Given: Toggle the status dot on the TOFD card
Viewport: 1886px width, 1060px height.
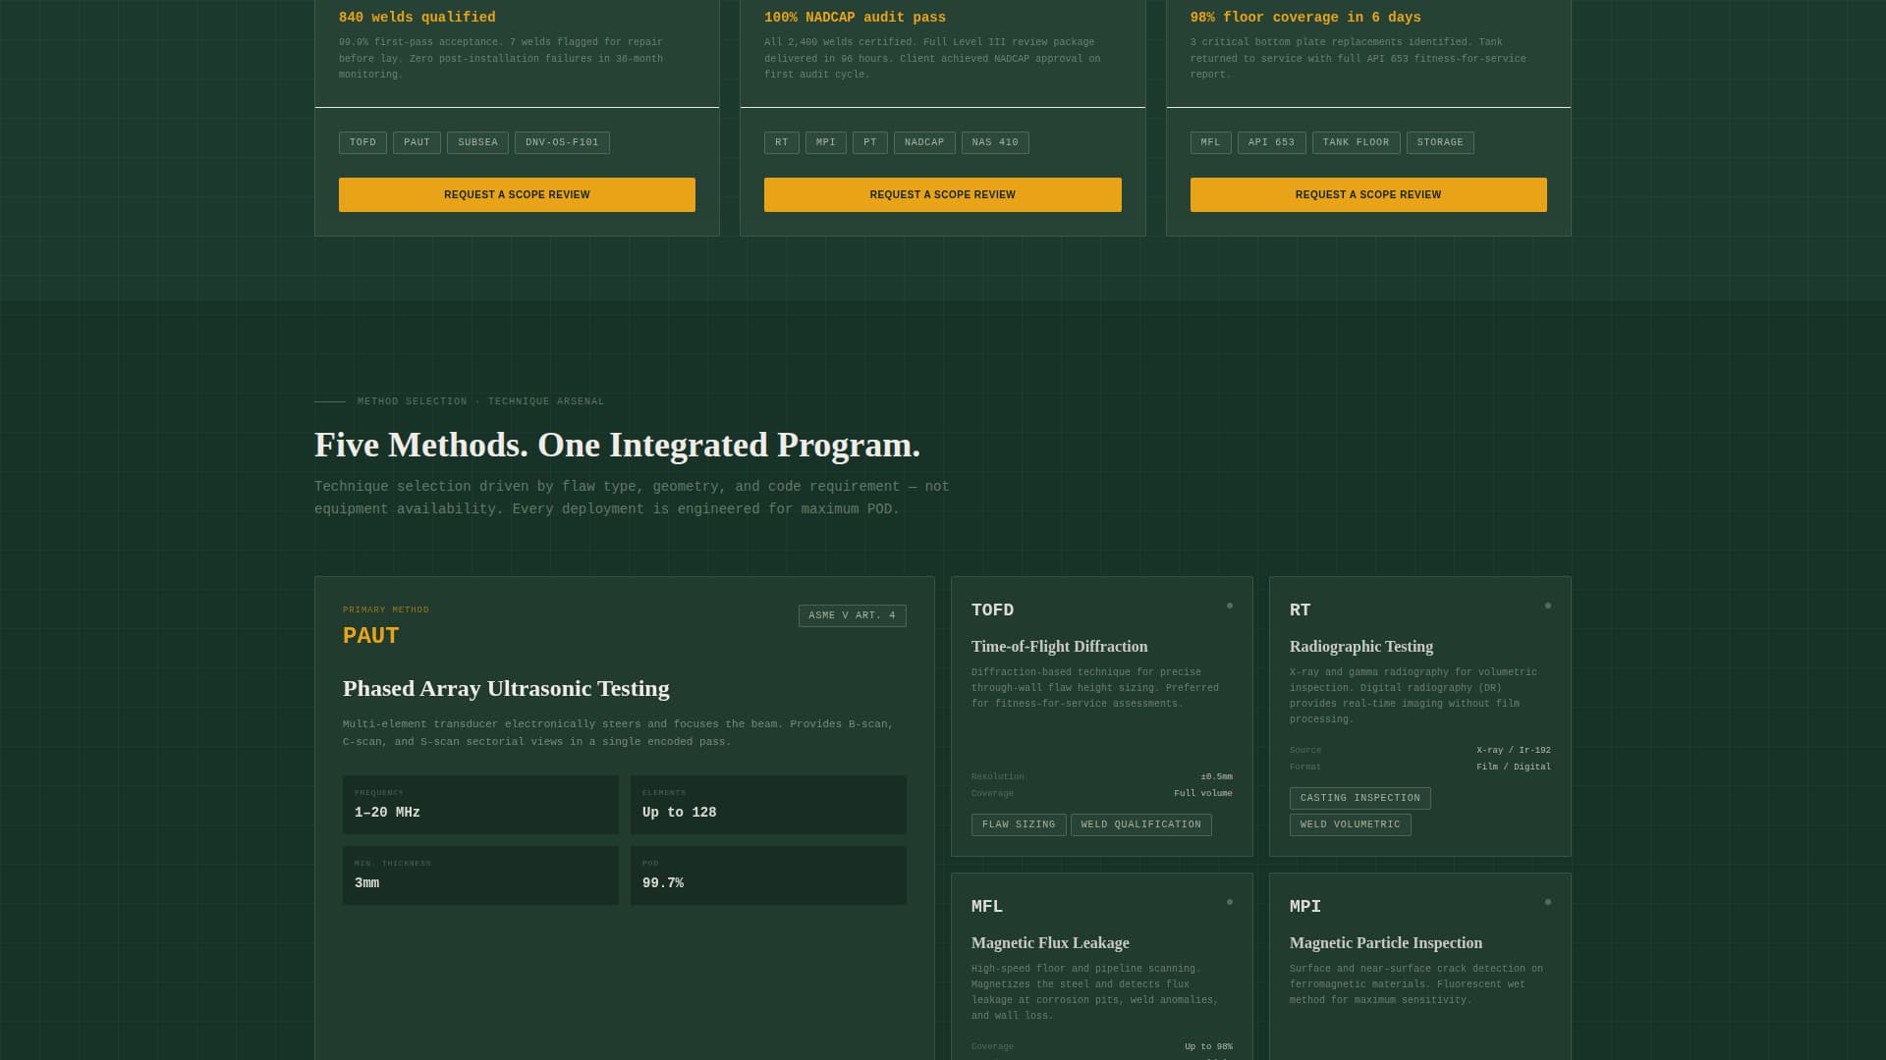Looking at the screenshot, I should (x=1231, y=607).
